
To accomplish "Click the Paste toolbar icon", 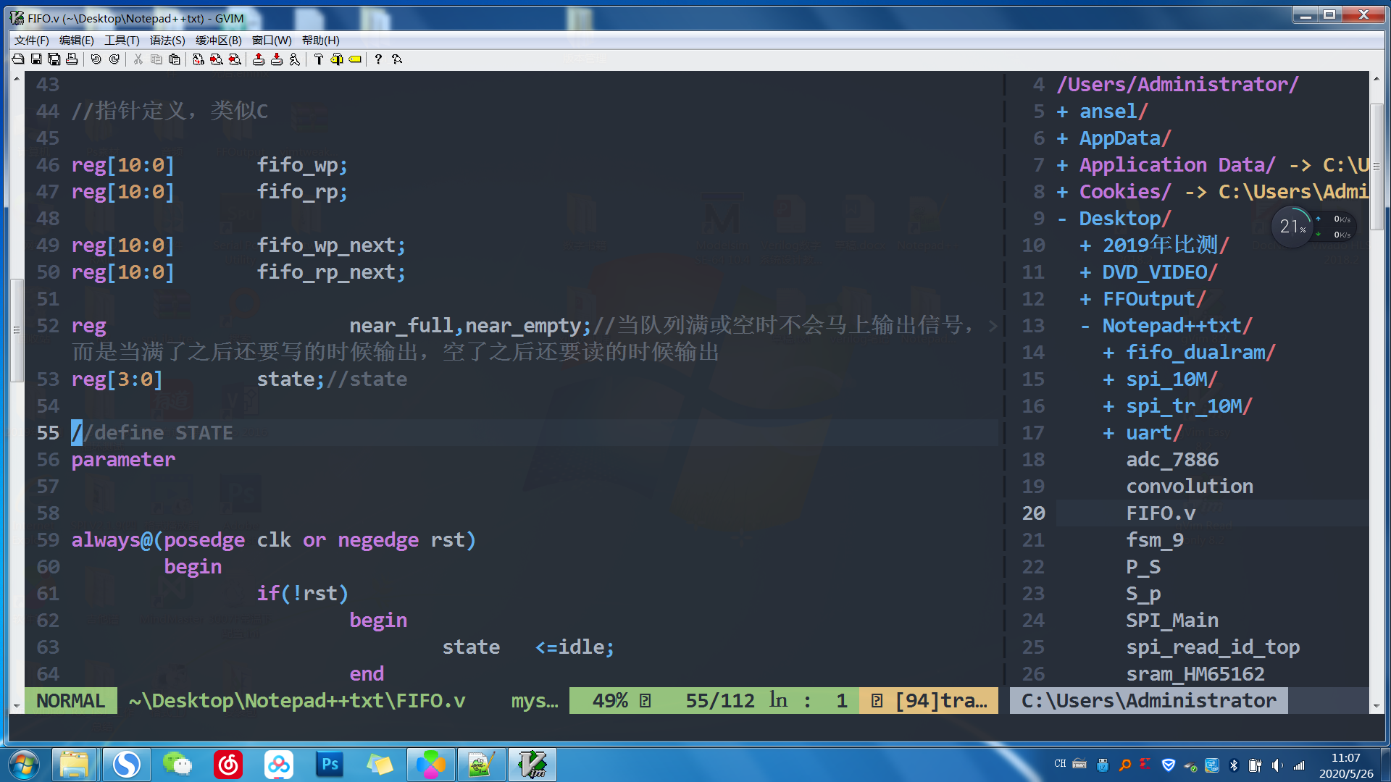I will [x=175, y=59].
